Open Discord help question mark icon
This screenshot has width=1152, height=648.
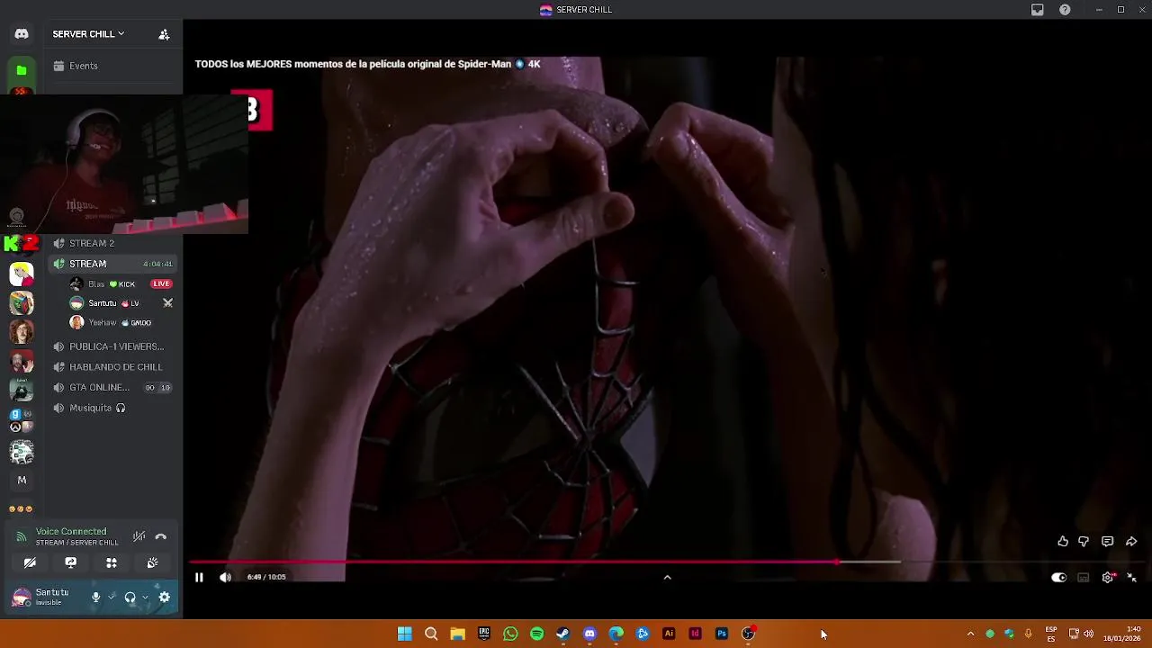pos(1065,10)
